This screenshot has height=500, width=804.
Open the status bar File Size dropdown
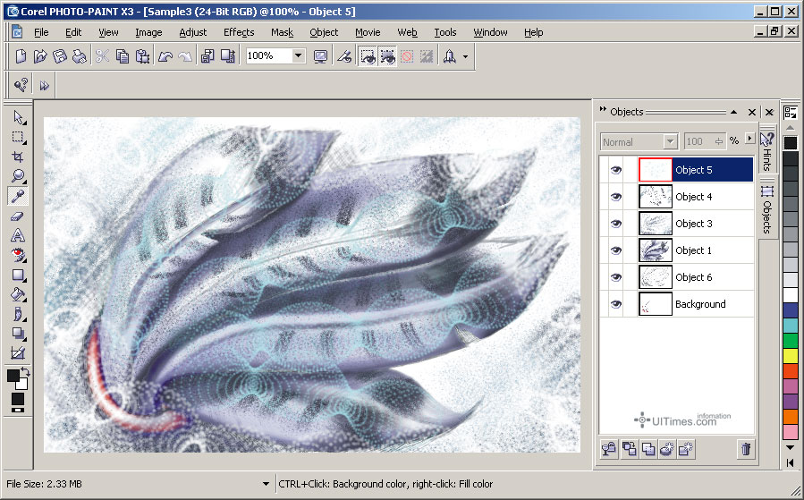[x=266, y=484]
